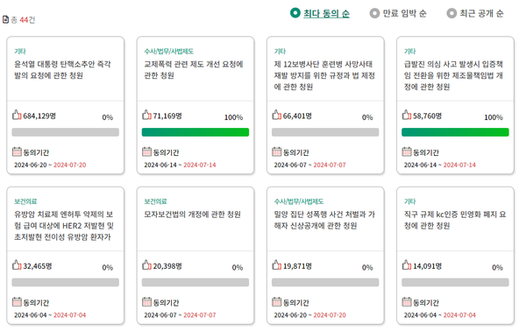Click the 100% label on 교제폭력 card
Viewport: 526px width, 331px height.
pyautogui.click(x=234, y=117)
